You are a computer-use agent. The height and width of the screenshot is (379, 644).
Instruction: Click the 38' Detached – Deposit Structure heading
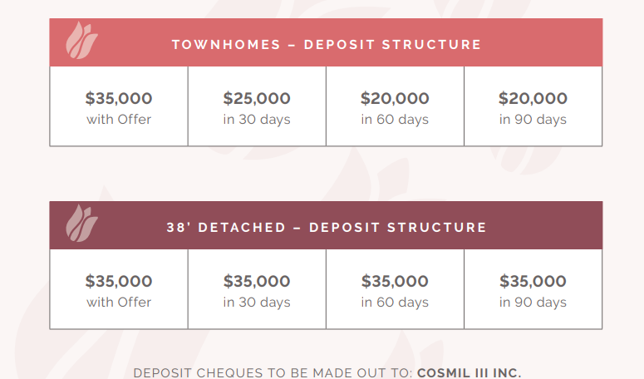point(327,227)
